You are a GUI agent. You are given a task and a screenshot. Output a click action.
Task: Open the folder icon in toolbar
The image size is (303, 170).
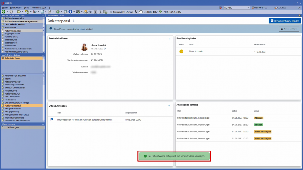20,12
